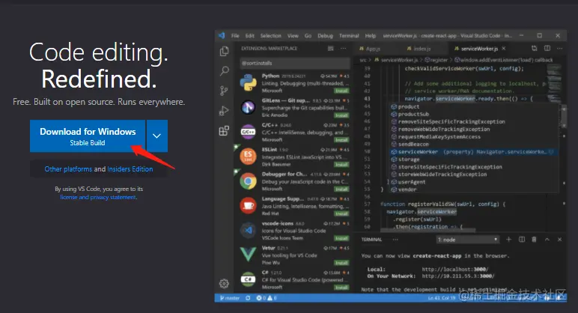
Task: Open the Run and Debug view icon
Action: click(x=224, y=111)
